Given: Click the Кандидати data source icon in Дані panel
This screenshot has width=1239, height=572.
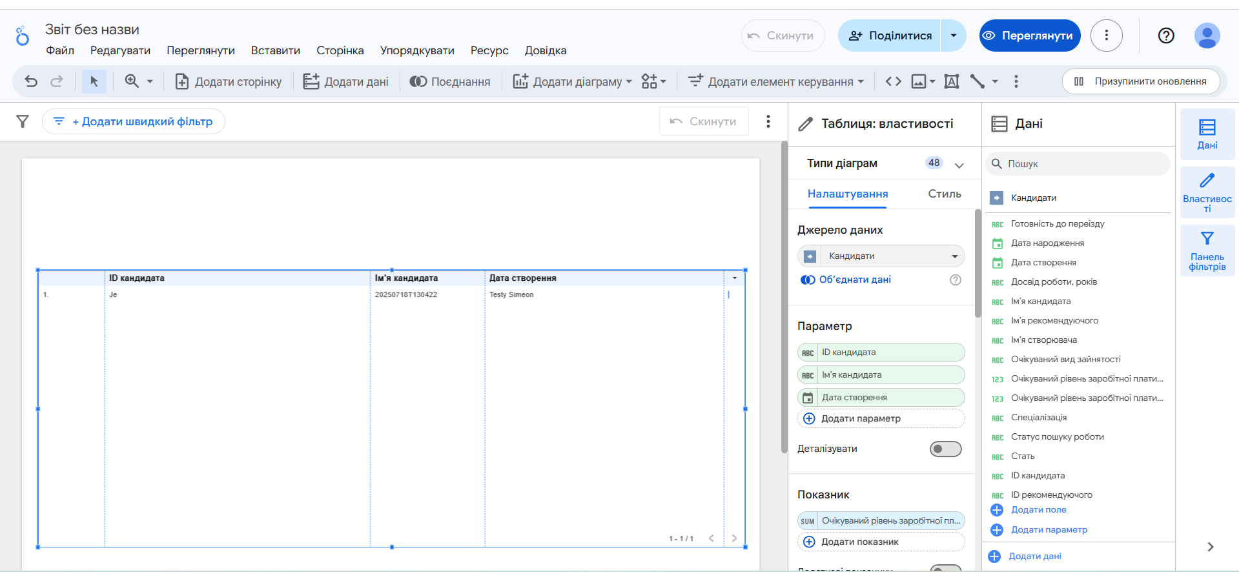Looking at the screenshot, I should [x=997, y=198].
